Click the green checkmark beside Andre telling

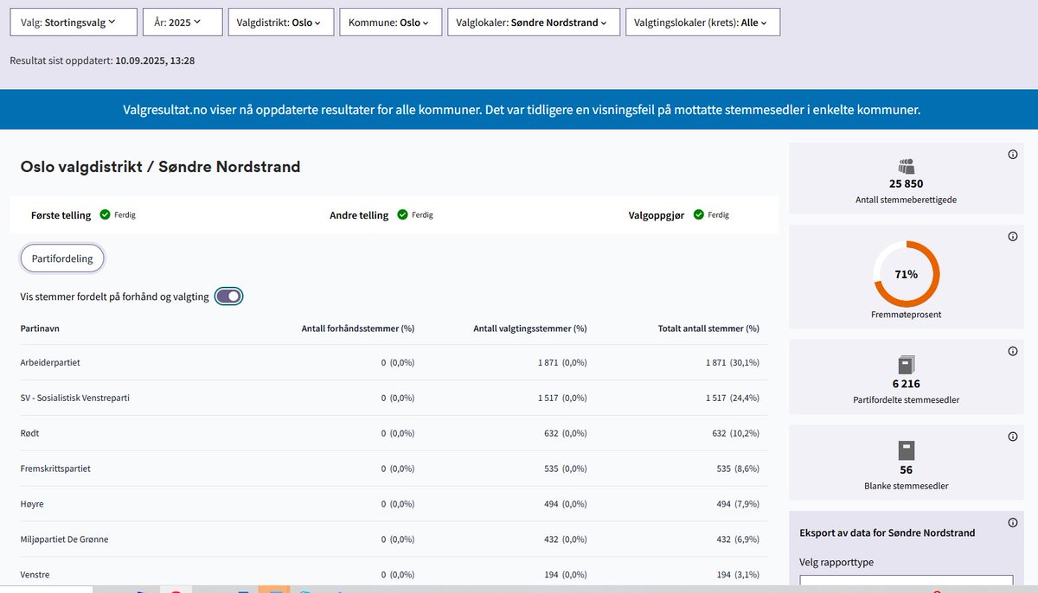pos(402,214)
